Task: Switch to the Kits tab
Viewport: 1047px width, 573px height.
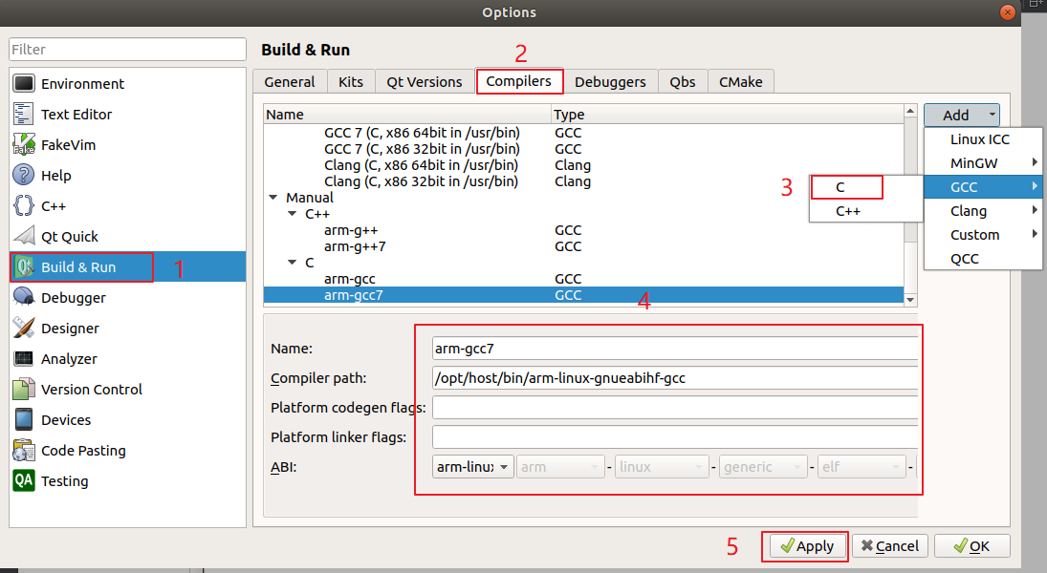Action: 351,81
